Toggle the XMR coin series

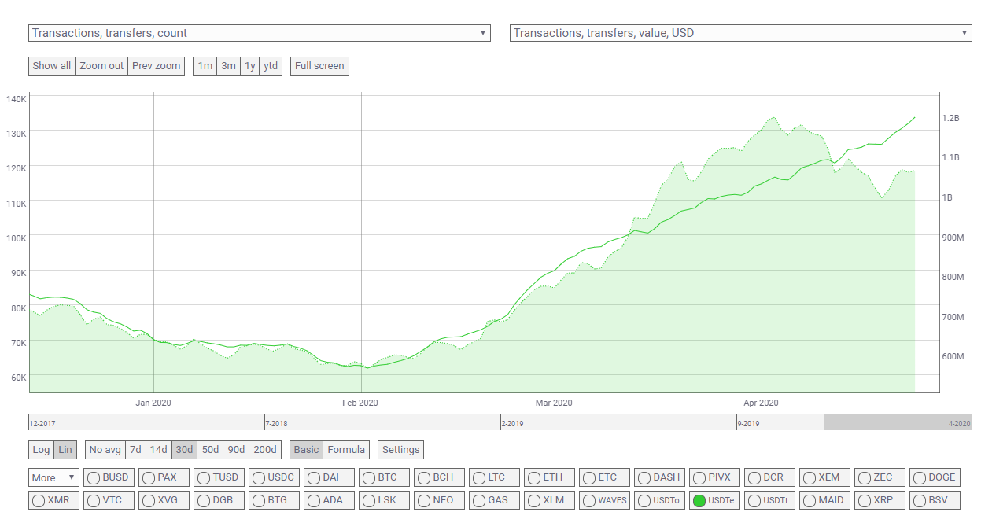pos(54,500)
